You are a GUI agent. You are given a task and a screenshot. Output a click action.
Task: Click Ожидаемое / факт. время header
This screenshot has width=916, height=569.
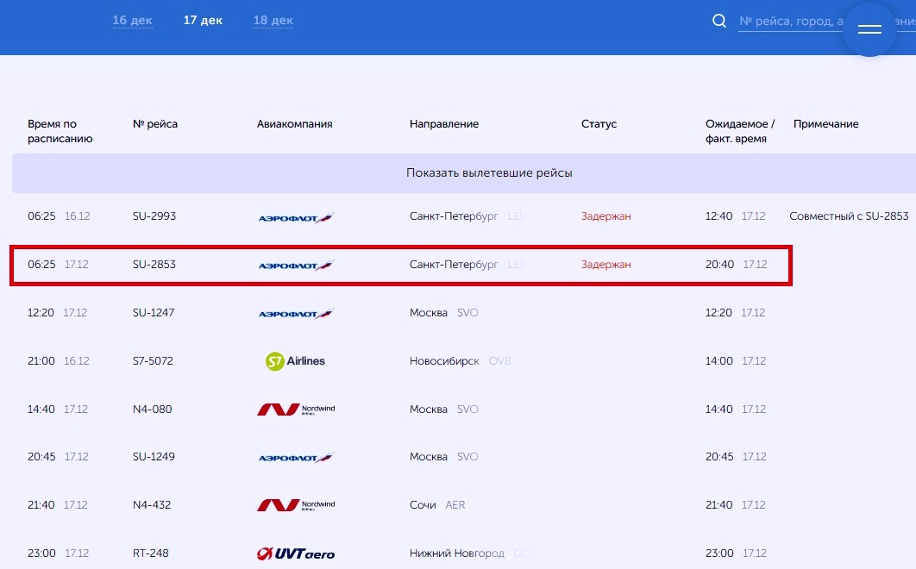pyautogui.click(x=739, y=131)
